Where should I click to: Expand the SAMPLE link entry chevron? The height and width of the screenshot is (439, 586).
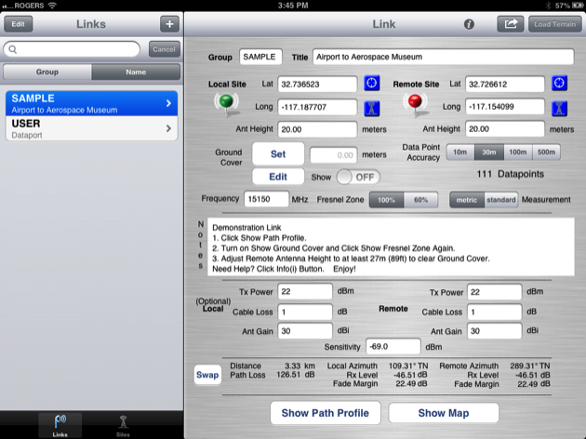[168, 103]
